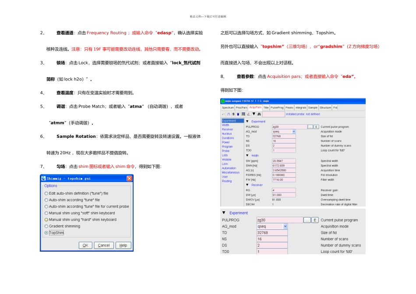Select Miscellaneous in the parameter sidebar
Viewport: 416px width, 294px height.
point(230,172)
